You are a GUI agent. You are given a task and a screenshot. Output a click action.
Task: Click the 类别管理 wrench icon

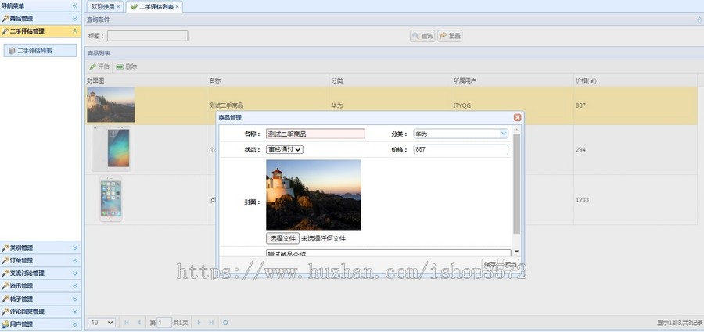5,248
